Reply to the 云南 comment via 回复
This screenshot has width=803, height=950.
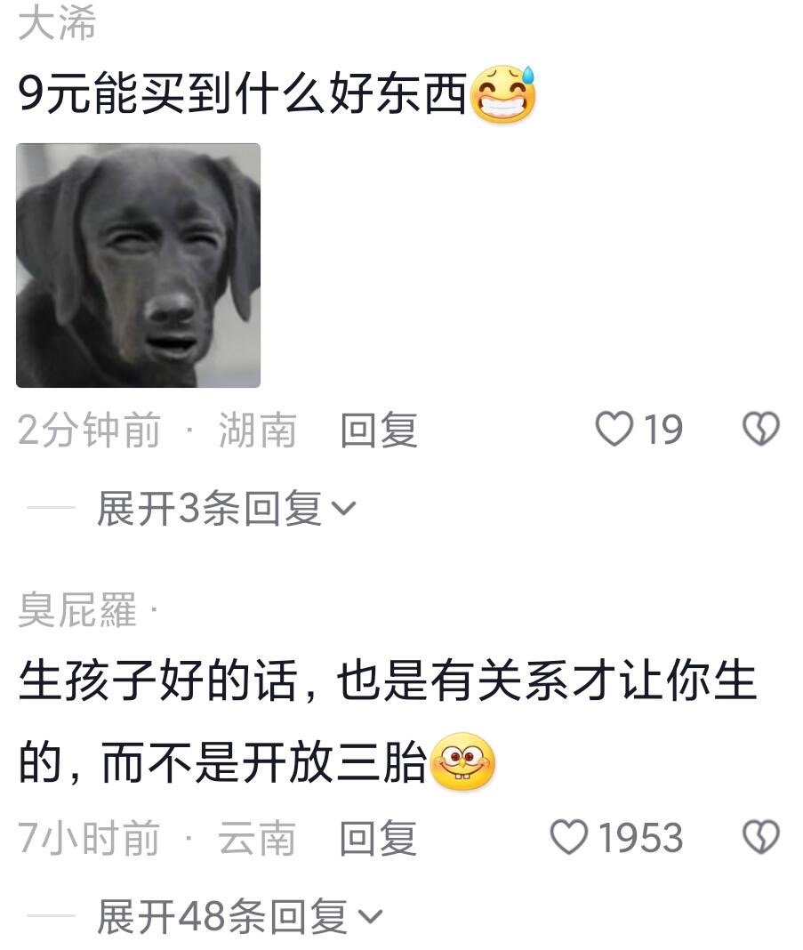[378, 838]
